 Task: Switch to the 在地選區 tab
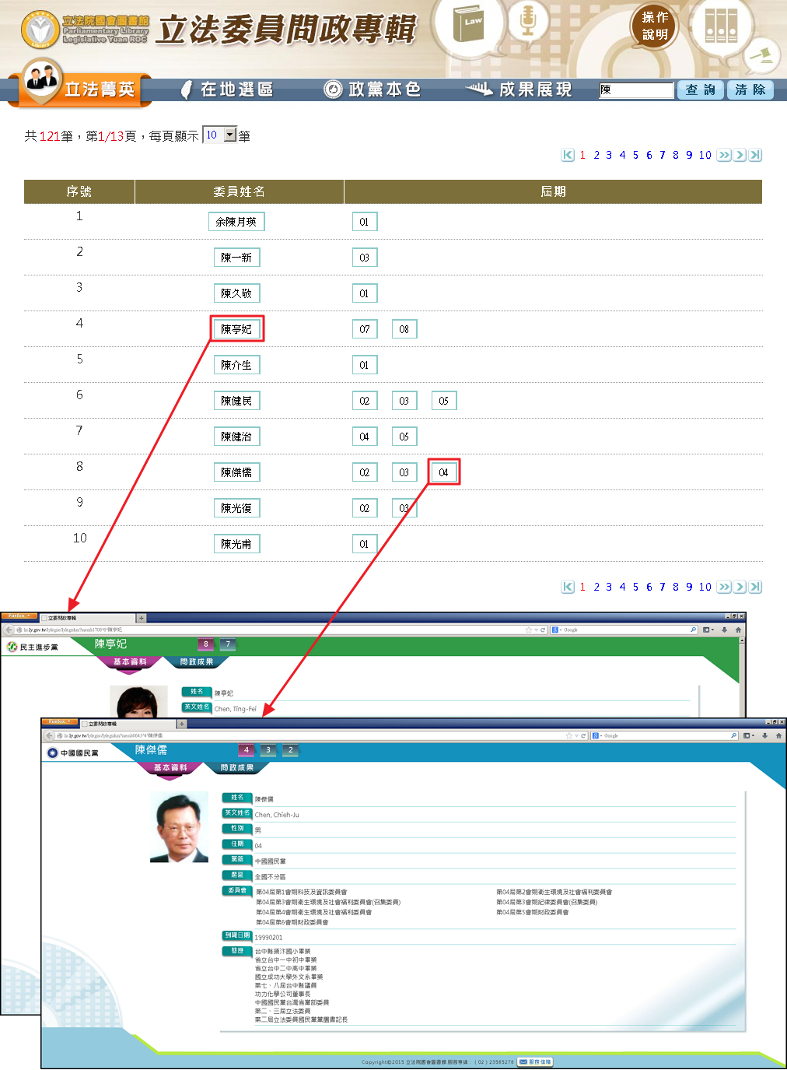[228, 89]
